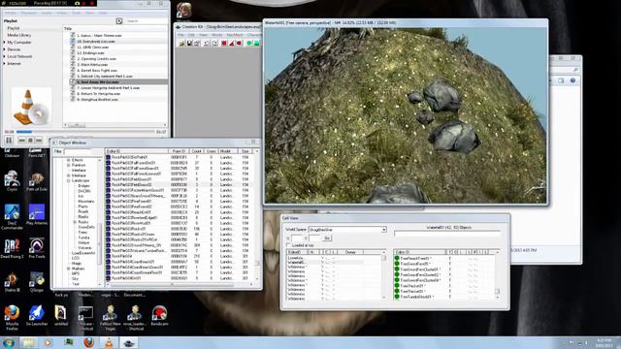Select the Mountains category in the object tree
The height and width of the screenshot is (349, 621).
[86, 202]
